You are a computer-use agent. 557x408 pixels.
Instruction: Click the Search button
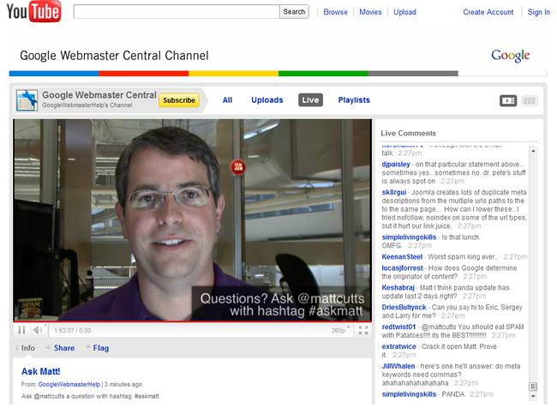pyautogui.click(x=294, y=12)
